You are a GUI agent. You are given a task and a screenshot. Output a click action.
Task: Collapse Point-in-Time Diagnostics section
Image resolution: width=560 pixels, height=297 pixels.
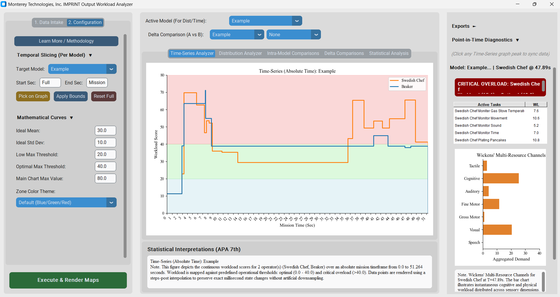point(485,40)
